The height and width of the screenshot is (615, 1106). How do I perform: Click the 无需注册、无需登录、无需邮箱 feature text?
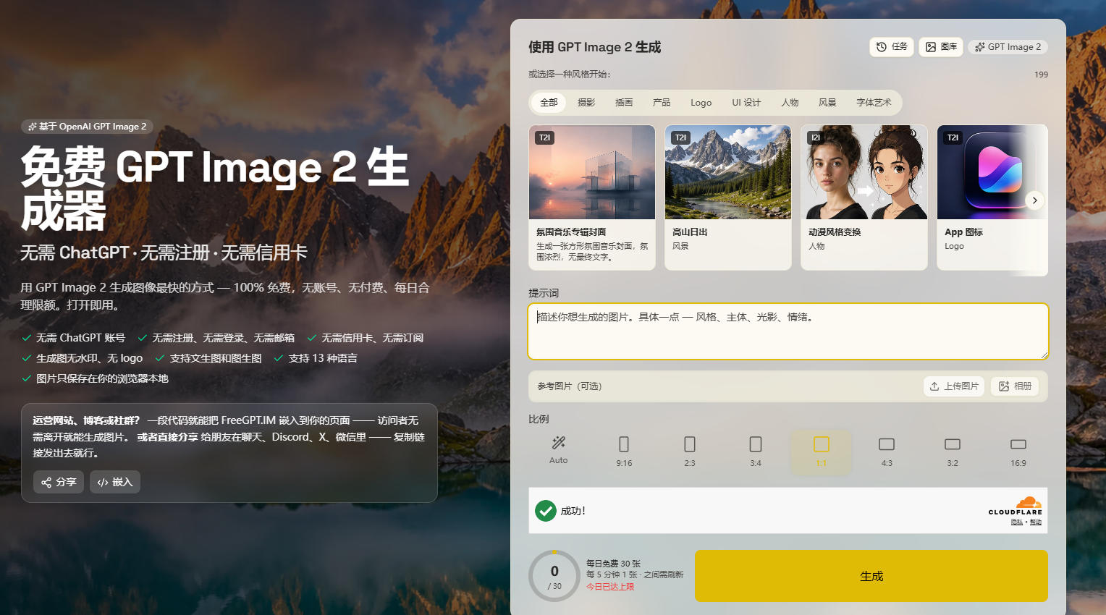[x=223, y=338]
